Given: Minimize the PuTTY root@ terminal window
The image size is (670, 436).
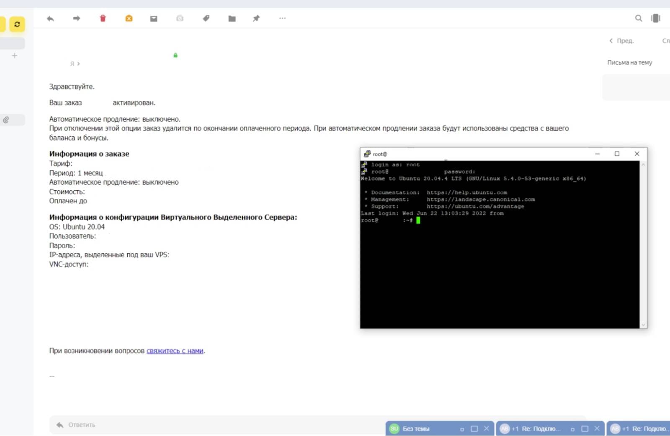Looking at the screenshot, I should click(598, 154).
